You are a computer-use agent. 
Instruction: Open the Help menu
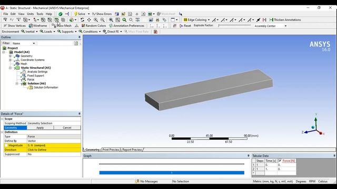[49, 14]
